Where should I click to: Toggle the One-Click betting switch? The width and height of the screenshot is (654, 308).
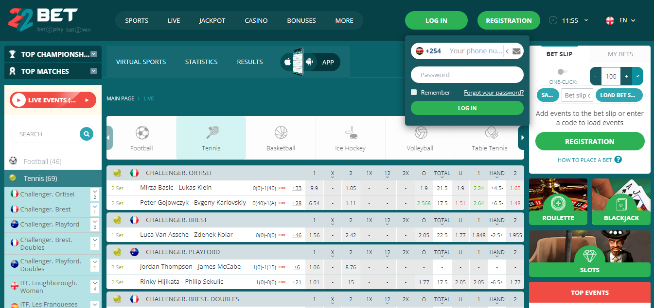click(563, 72)
